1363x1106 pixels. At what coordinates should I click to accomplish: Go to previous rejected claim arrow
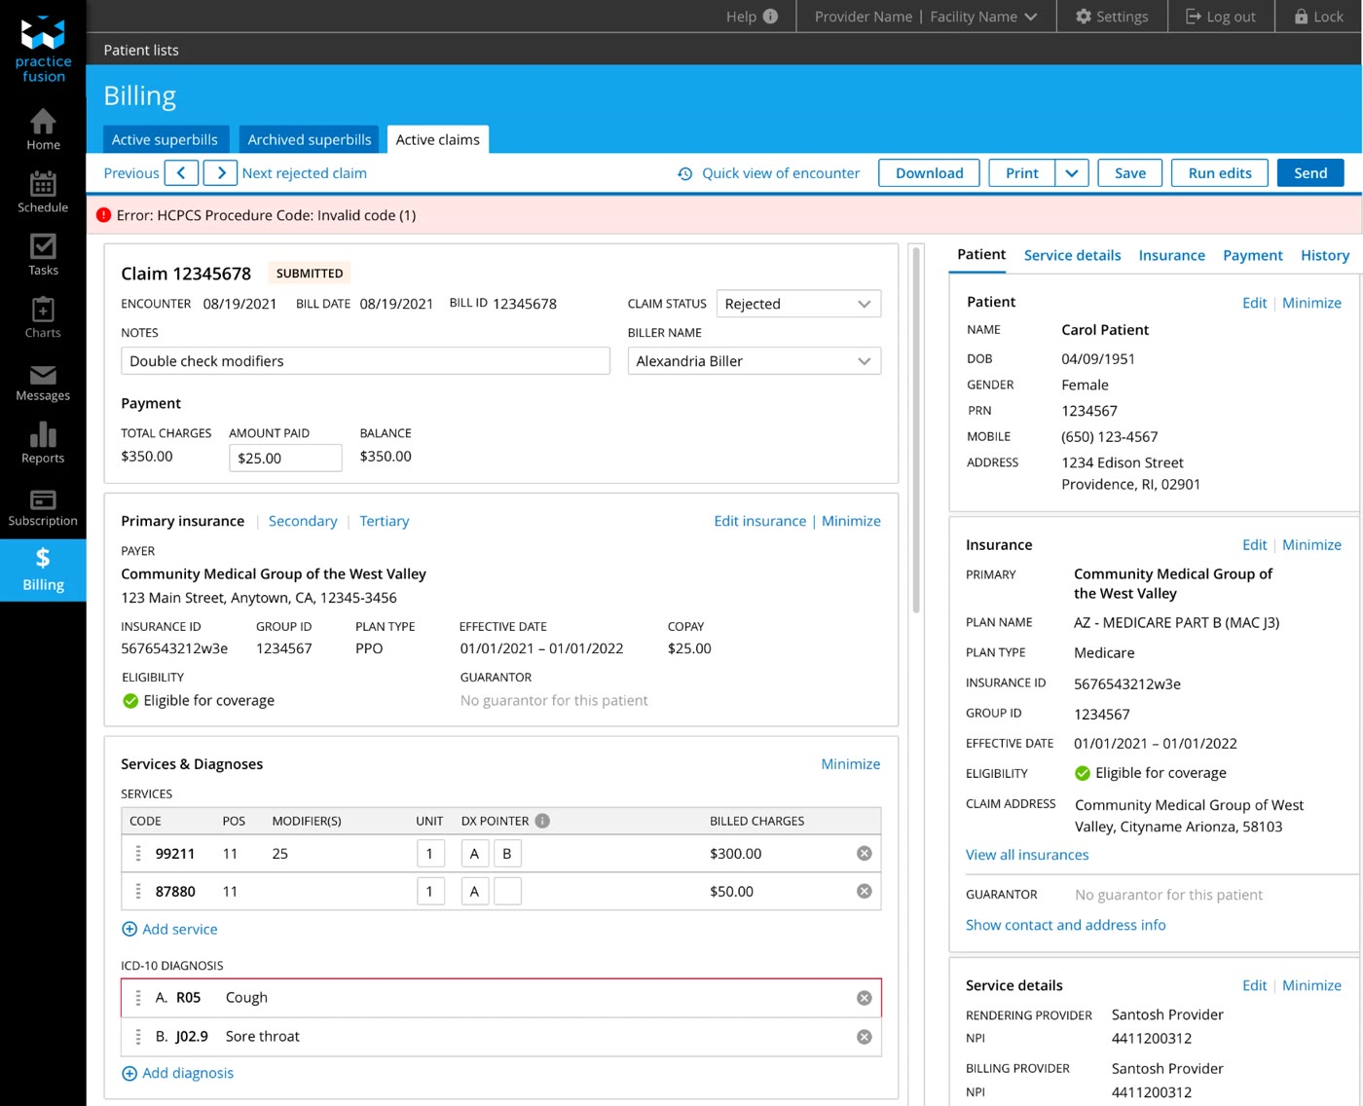tap(182, 173)
